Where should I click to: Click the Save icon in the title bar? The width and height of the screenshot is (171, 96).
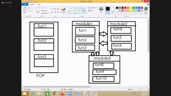[26, 1]
